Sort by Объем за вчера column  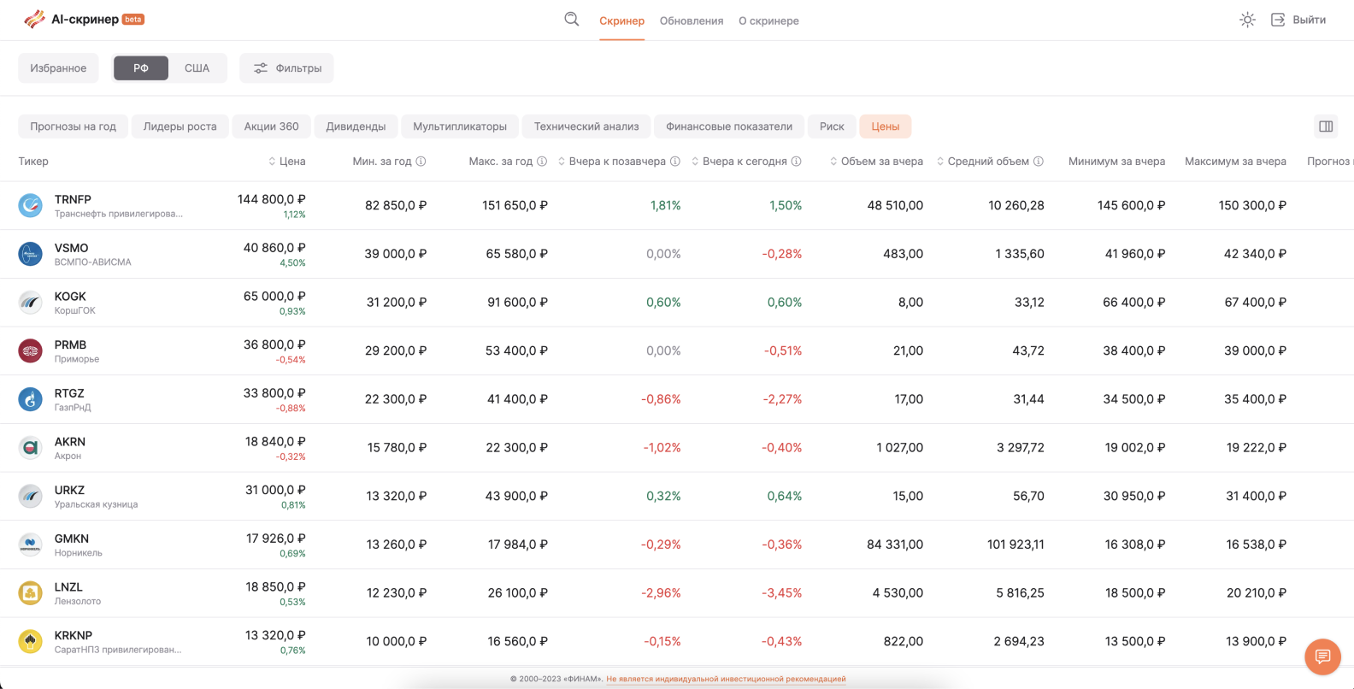(x=876, y=162)
